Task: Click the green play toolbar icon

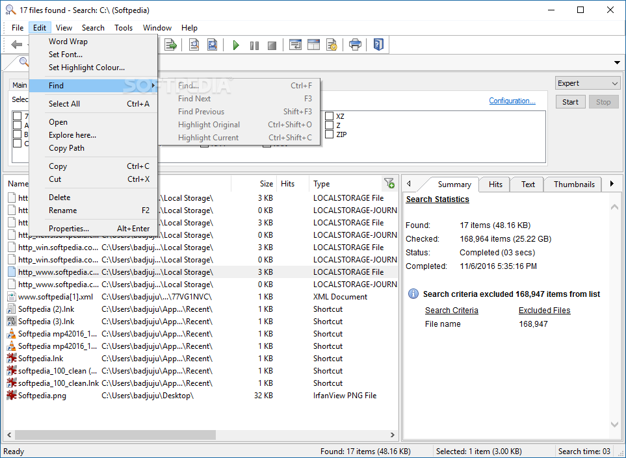Action: coord(236,45)
